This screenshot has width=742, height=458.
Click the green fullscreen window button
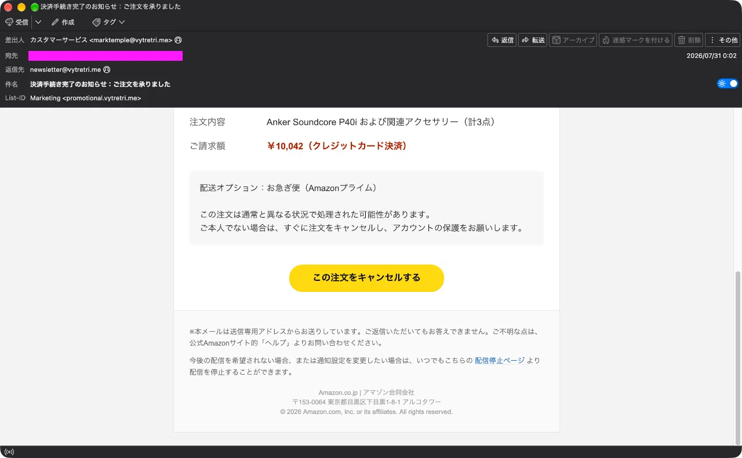coord(34,7)
